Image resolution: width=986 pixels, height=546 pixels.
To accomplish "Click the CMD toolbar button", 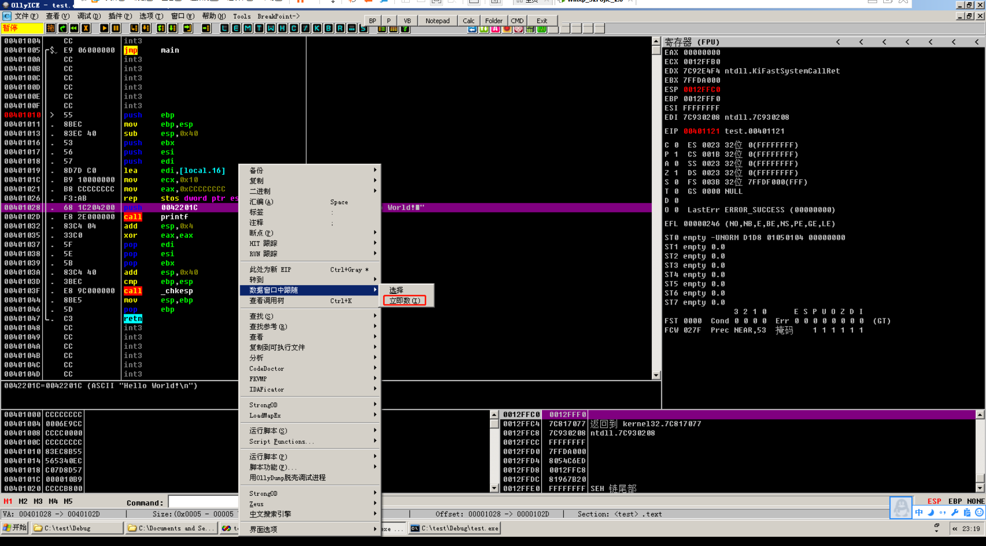I will pos(517,21).
